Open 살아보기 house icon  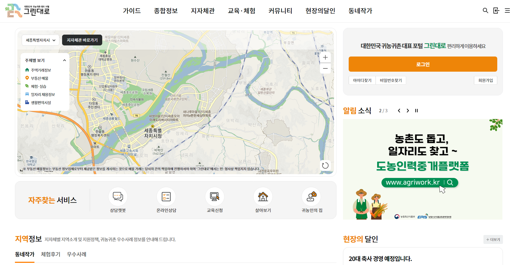coord(263,197)
